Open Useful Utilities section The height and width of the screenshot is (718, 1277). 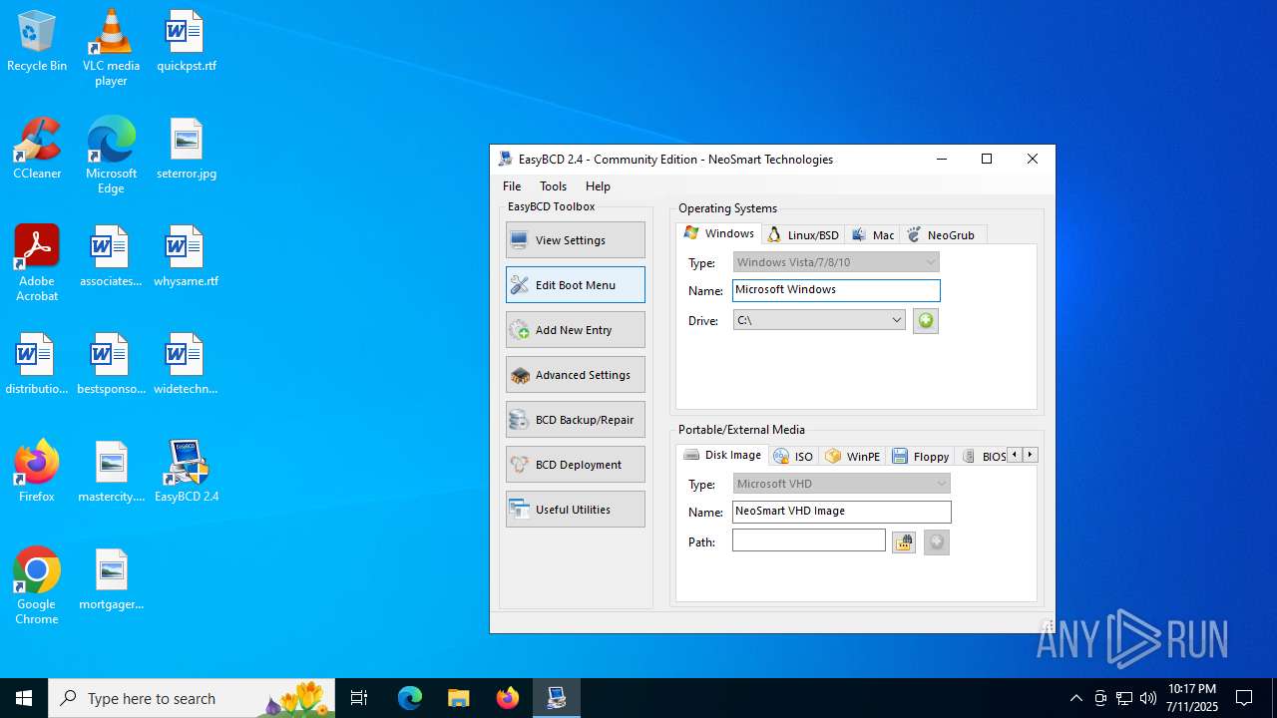pyautogui.click(x=576, y=510)
